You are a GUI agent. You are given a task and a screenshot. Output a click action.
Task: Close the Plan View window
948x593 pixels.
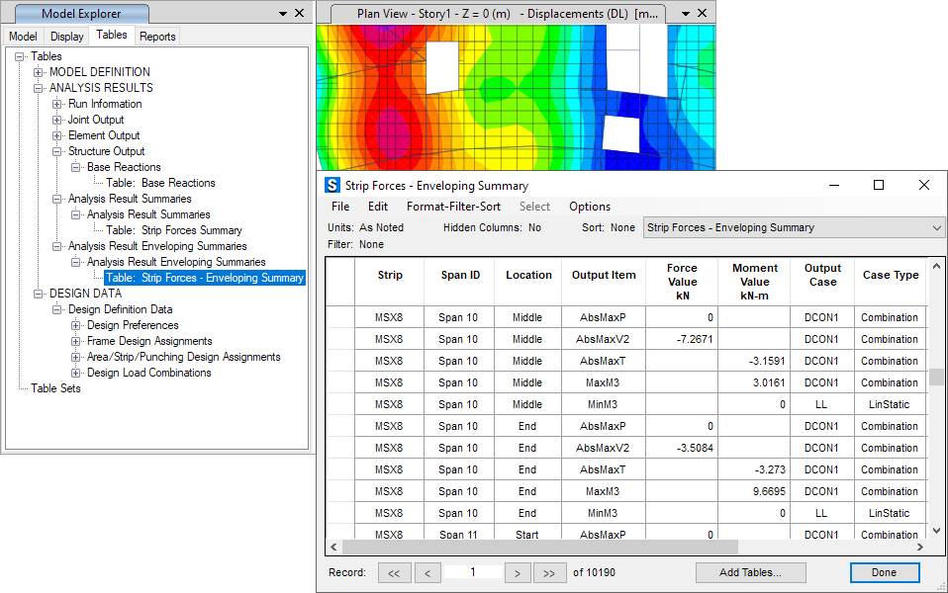[x=703, y=14]
